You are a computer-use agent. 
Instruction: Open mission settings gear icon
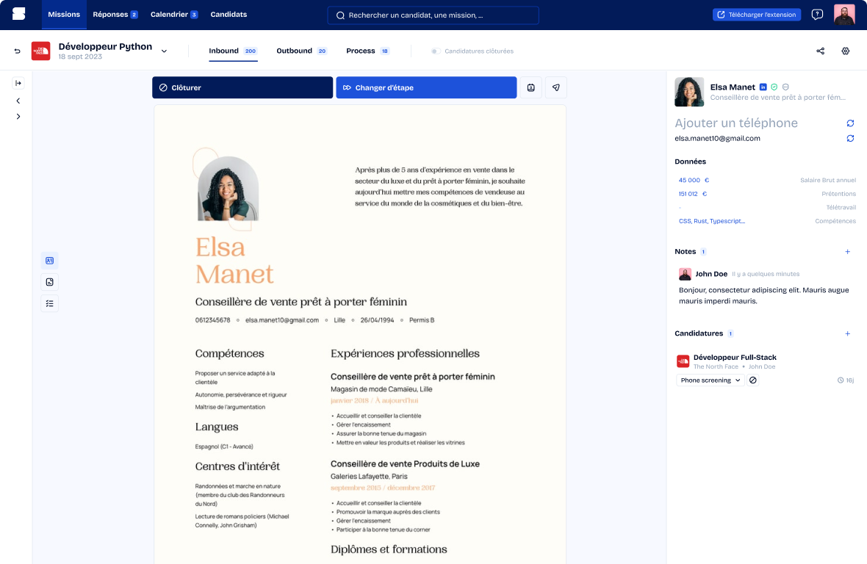846,51
